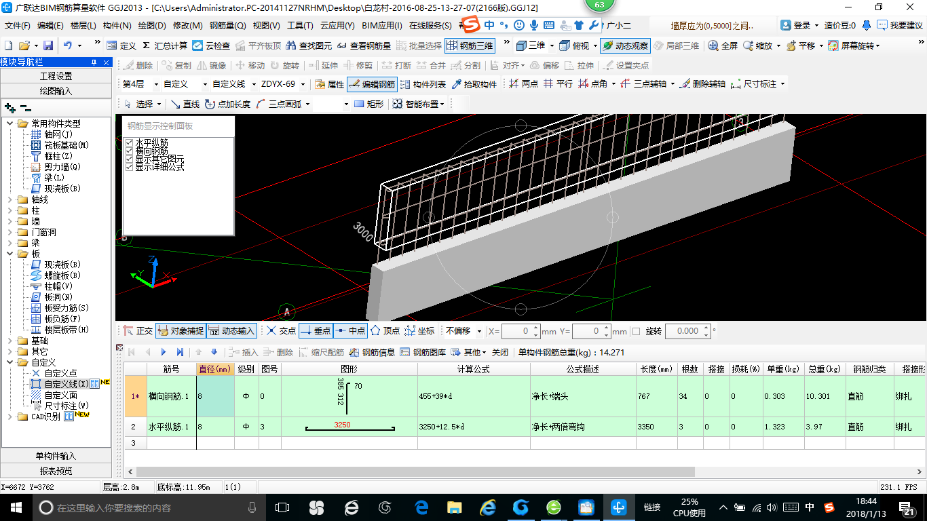Click the 登录 login button

point(796,26)
